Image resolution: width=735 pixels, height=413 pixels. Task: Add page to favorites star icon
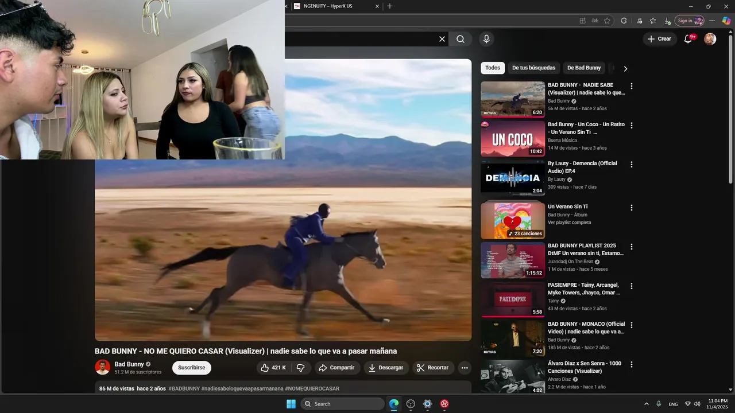pos(607,21)
